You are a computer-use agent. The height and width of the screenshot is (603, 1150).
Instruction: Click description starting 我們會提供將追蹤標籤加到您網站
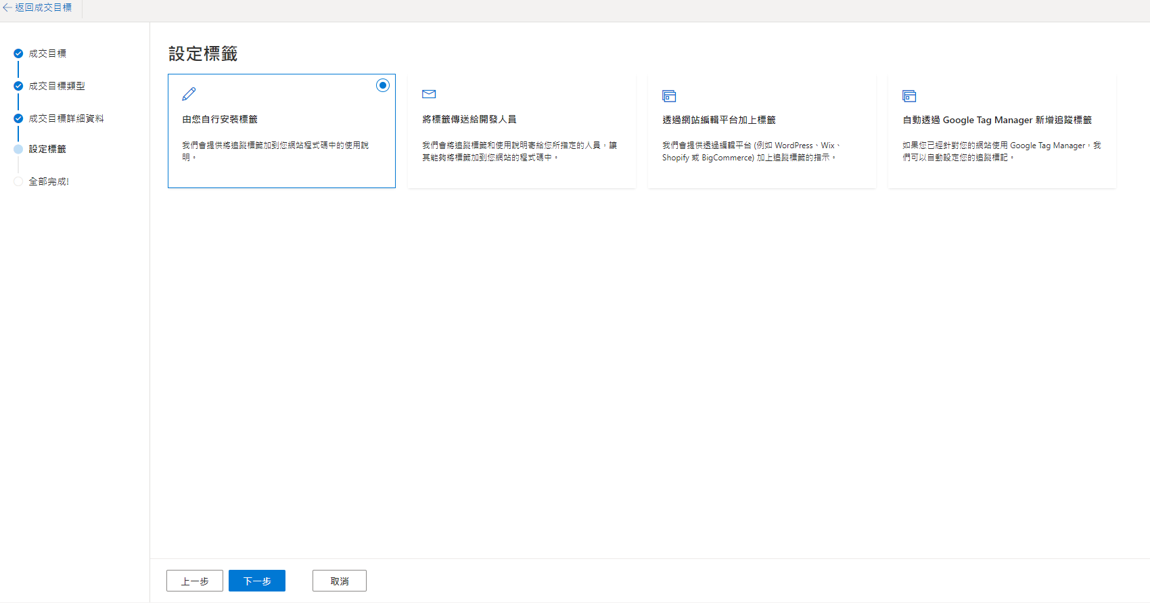275,152
